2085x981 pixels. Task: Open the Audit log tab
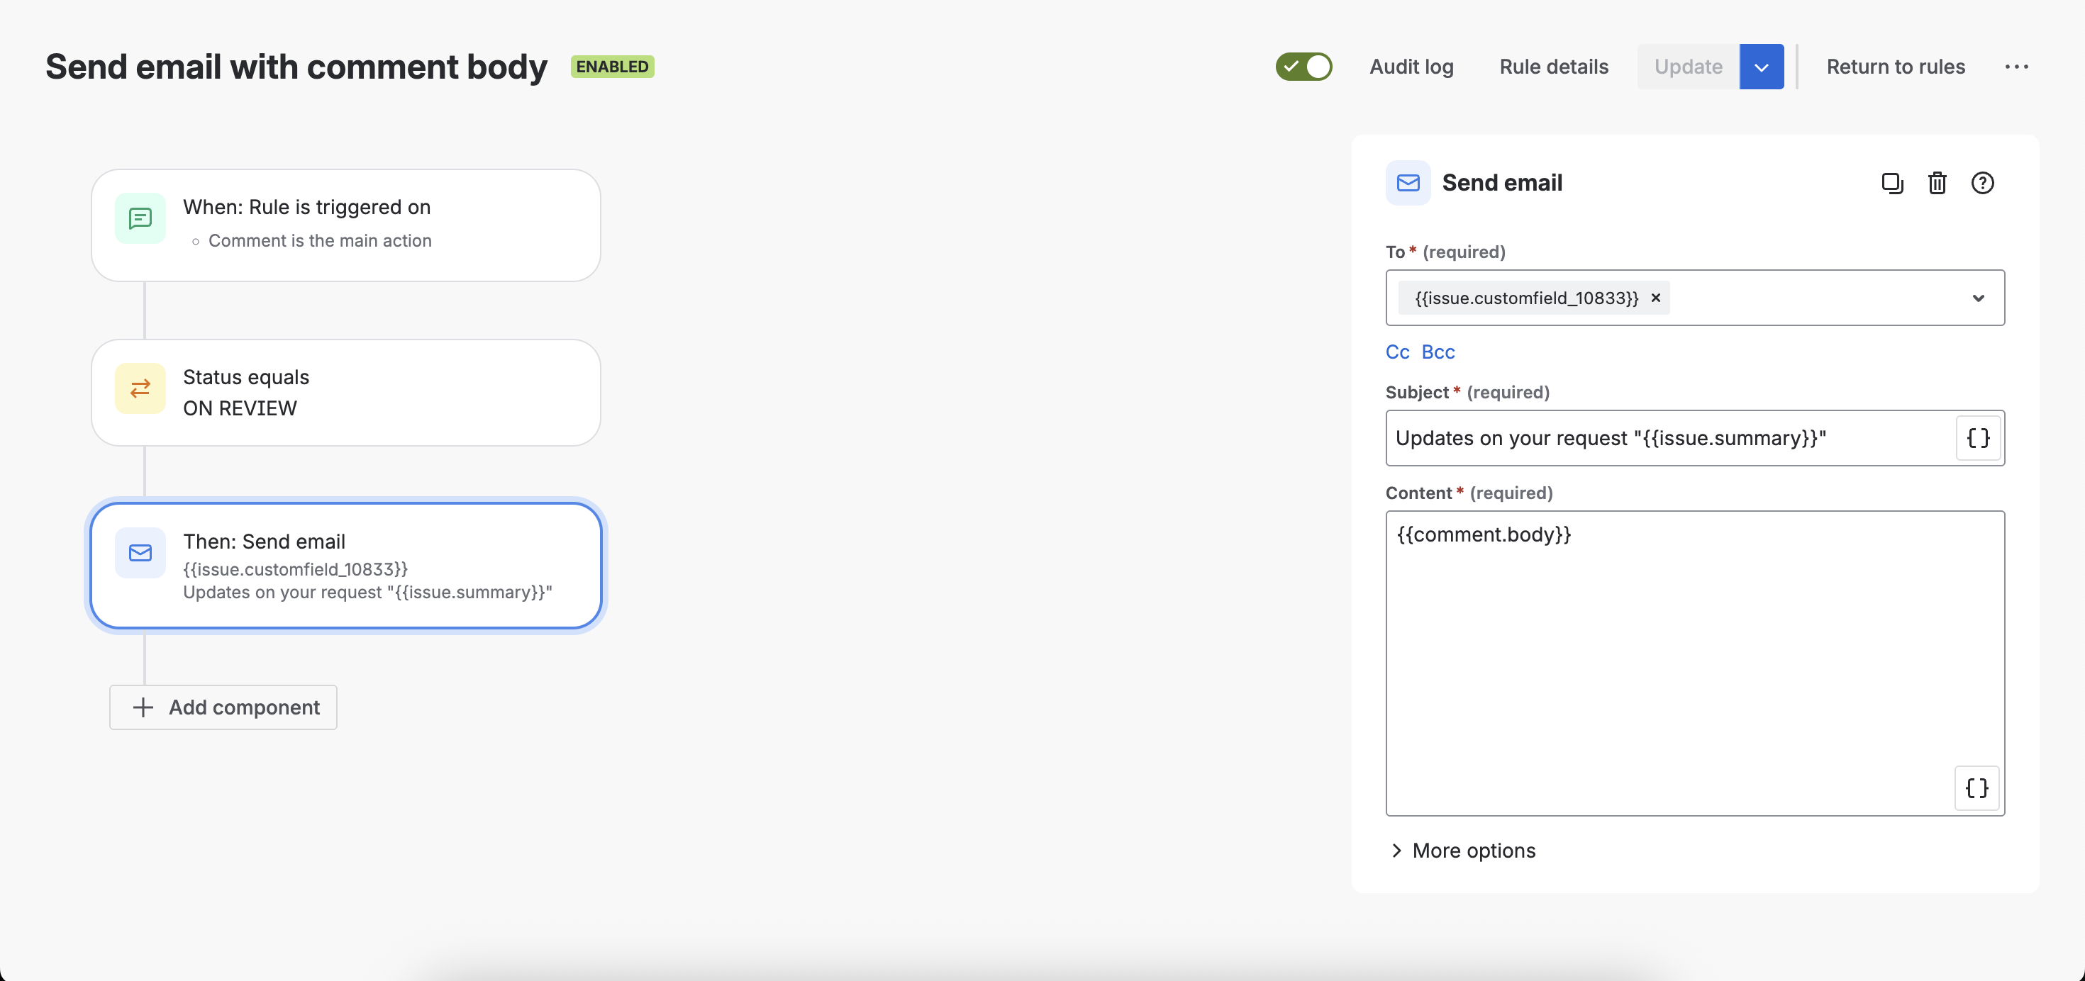click(x=1411, y=67)
